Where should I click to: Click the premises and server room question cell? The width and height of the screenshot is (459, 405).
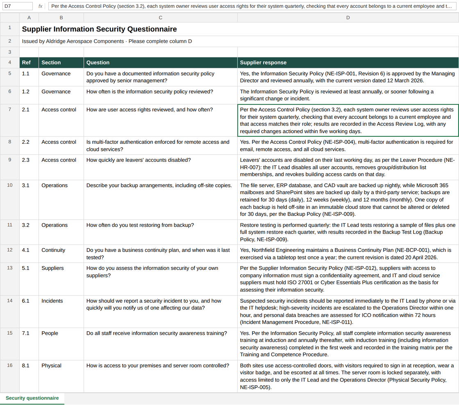160,376
